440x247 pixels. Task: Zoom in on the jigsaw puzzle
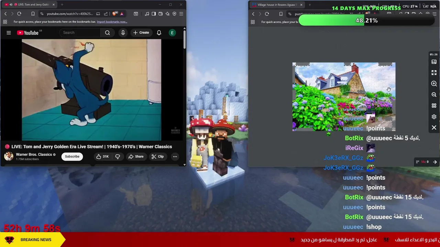coord(434,84)
